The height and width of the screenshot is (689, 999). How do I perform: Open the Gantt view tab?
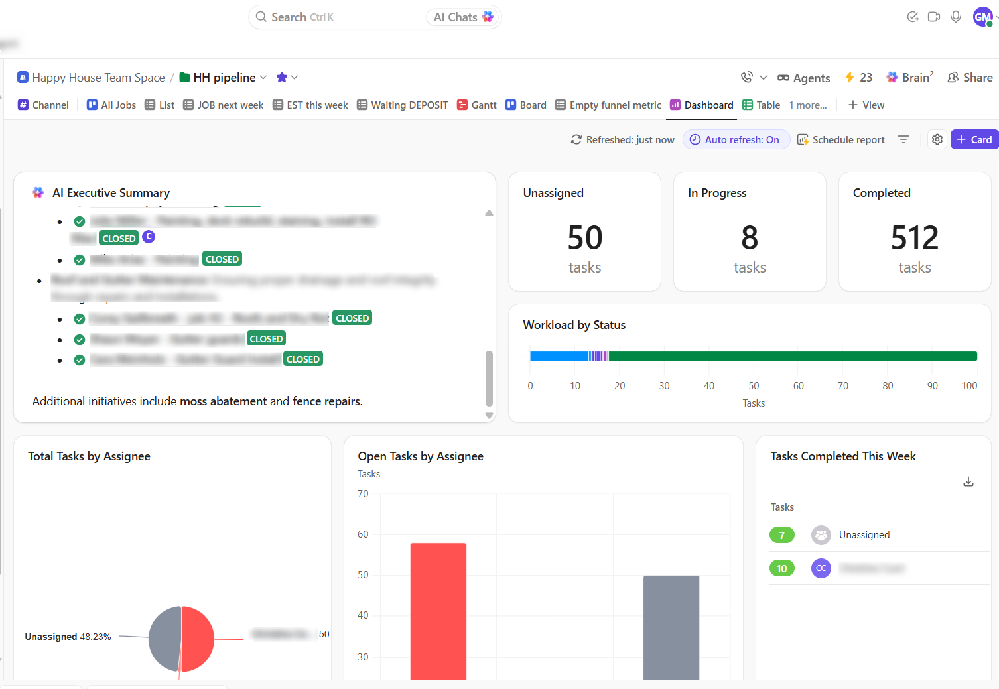[x=477, y=105]
